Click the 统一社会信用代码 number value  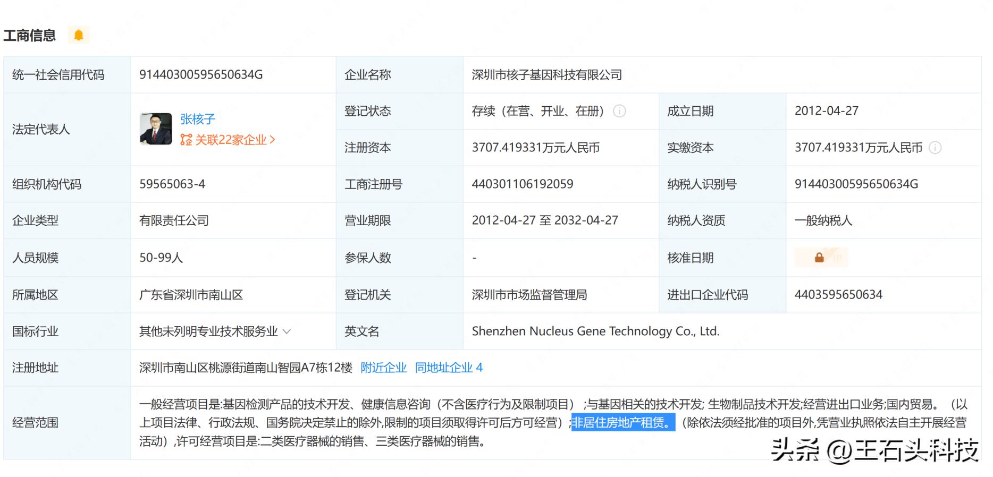click(x=201, y=75)
